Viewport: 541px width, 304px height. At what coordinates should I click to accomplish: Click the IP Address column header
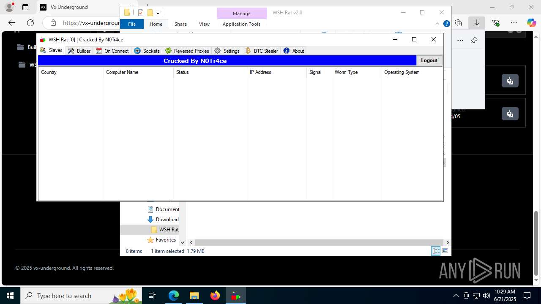pyautogui.click(x=277, y=72)
